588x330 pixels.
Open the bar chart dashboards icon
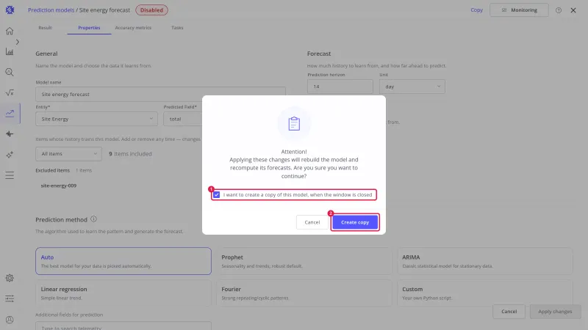point(10,51)
